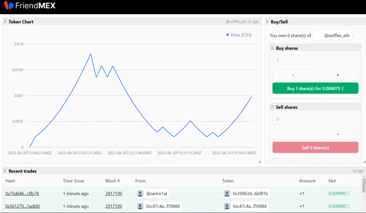The width and height of the screenshot is (366, 213).
Task: Decrease buy shares with minus button
Action: pos(293,75)
